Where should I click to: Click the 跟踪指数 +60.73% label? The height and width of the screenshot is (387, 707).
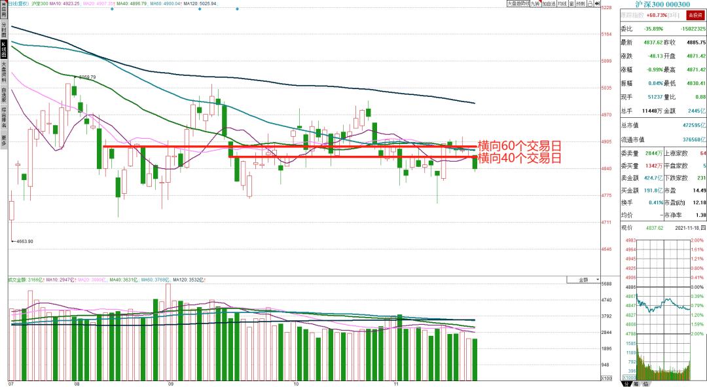tap(650, 15)
